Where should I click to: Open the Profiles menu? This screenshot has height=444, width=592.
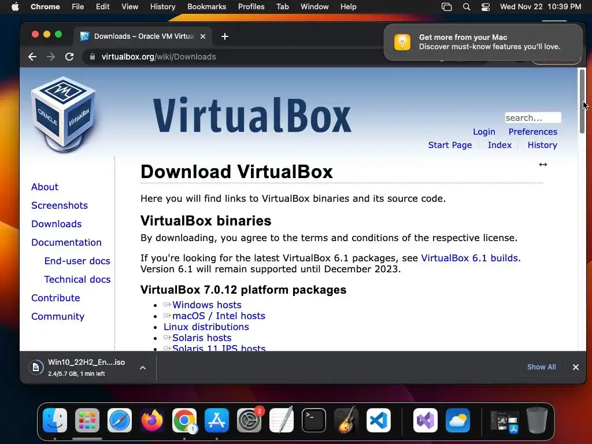click(251, 6)
